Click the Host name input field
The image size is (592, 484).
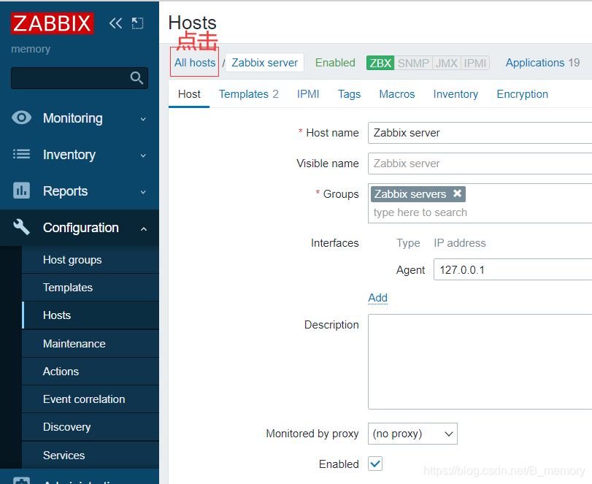[480, 133]
